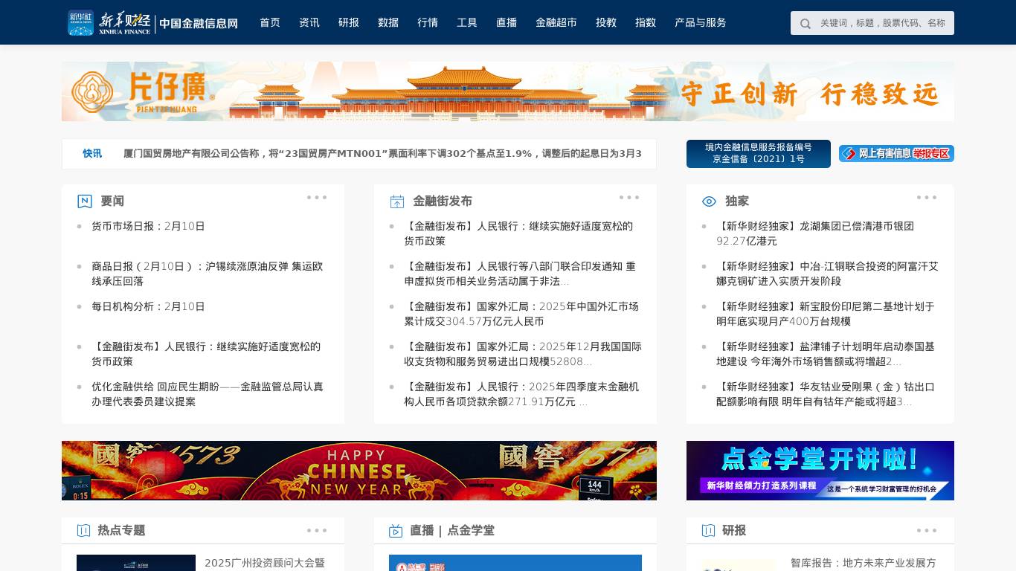Open the 行情 section

[x=428, y=22]
